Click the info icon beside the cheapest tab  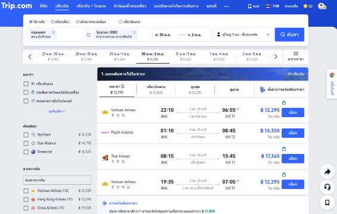(x=123, y=86)
